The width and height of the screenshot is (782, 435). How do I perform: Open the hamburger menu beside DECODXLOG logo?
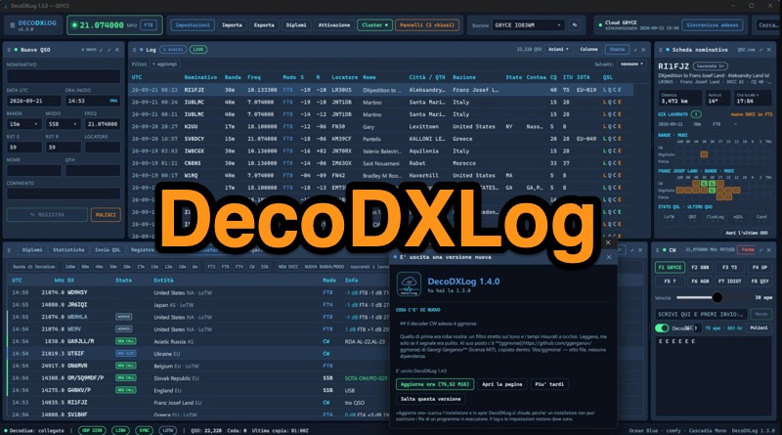(12, 25)
